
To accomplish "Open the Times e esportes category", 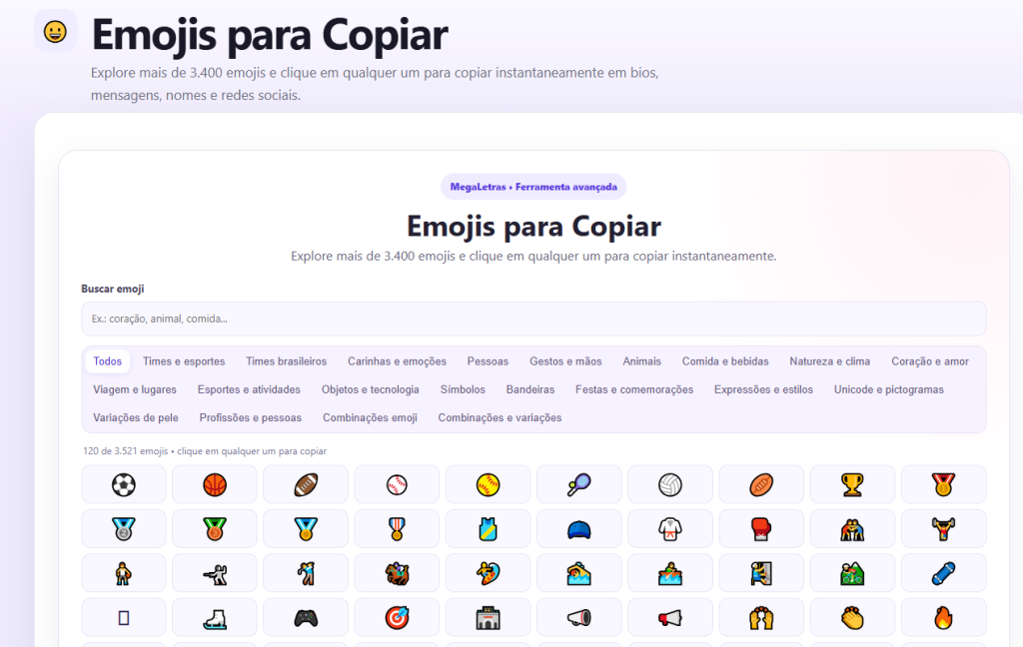I will point(184,361).
